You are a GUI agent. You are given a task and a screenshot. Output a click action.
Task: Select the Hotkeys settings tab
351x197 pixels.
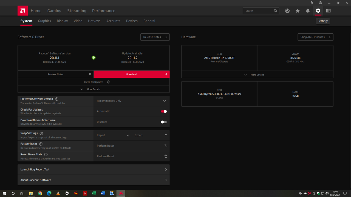coord(94,21)
